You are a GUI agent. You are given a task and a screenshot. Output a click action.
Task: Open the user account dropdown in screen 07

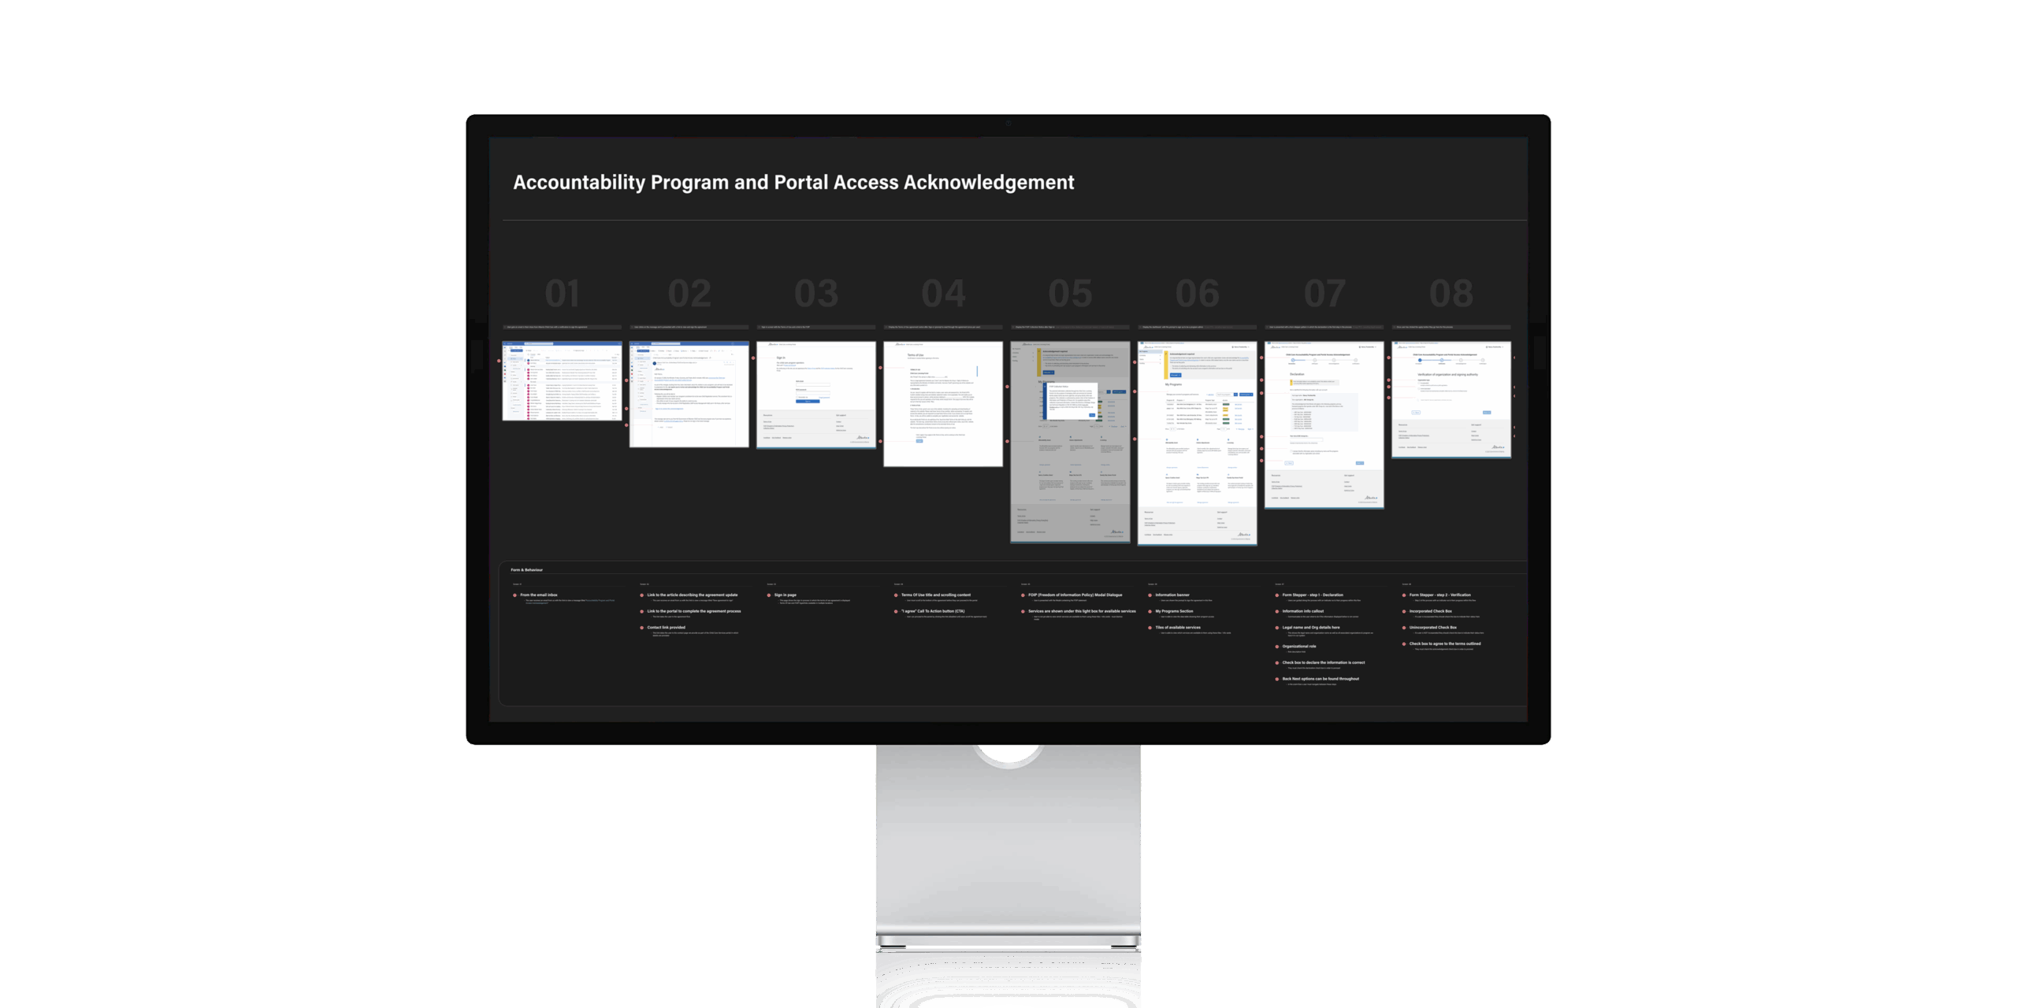tap(1368, 346)
